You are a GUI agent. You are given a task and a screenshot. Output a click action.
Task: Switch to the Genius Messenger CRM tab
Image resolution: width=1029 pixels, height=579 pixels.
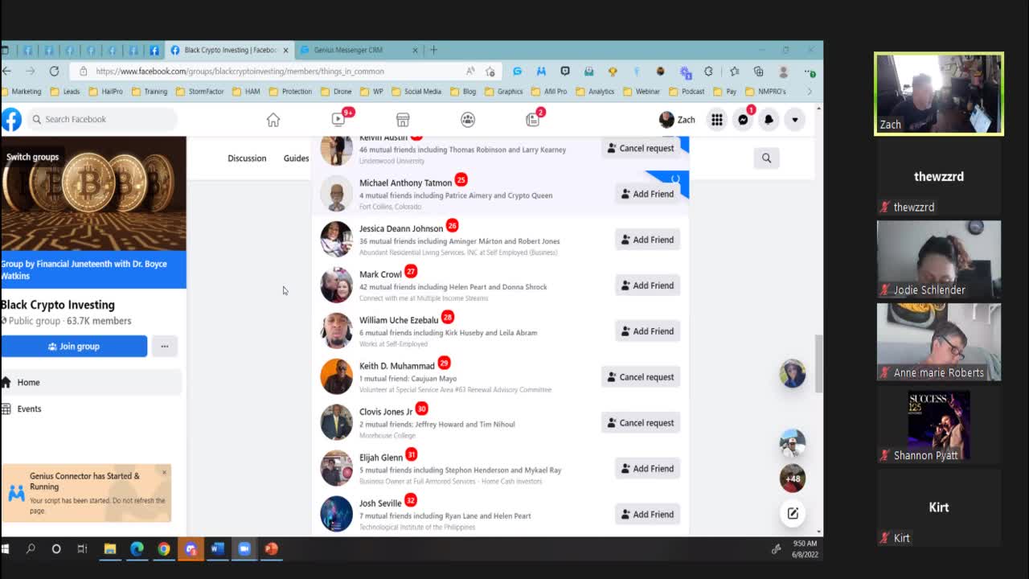click(359, 50)
